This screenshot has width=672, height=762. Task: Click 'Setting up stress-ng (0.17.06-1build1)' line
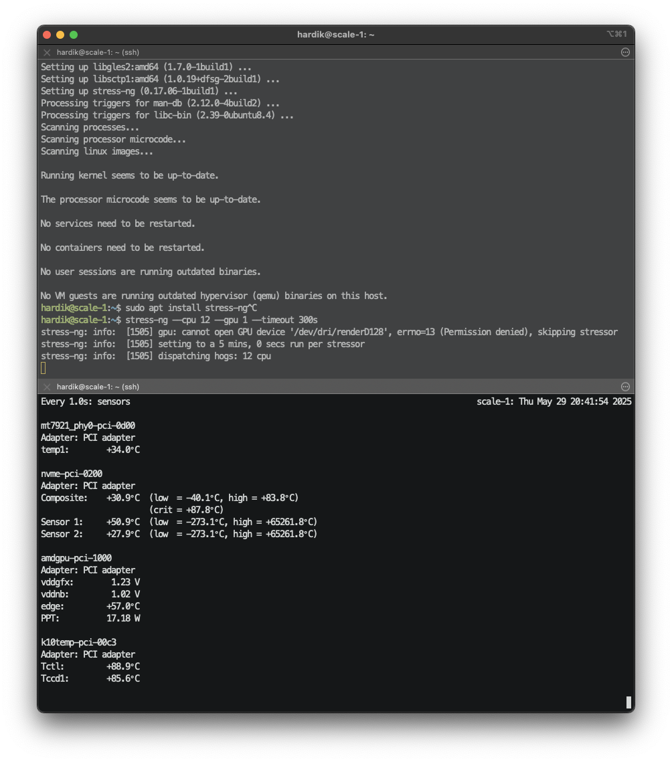click(139, 91)
